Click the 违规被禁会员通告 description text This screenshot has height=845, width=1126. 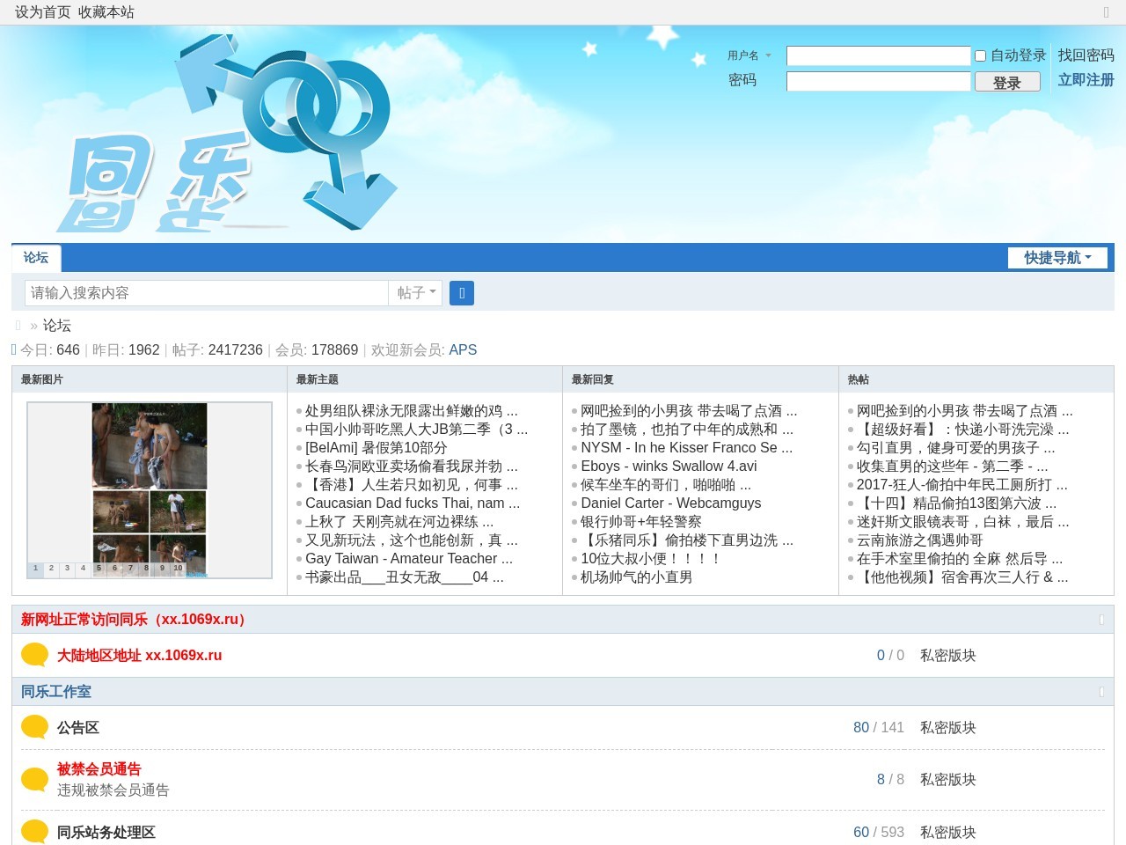(113, 790)
